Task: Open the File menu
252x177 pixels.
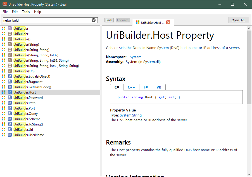Action: click(x=5, y=12)
